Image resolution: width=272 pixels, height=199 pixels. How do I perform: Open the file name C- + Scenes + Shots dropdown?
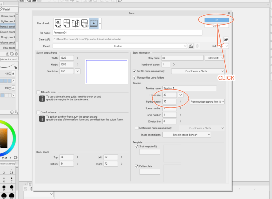[x=198, y=71]
